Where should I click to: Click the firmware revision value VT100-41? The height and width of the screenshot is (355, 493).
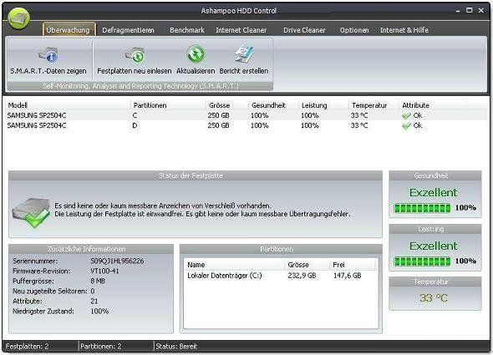pyautogui.click(x=104, y=271)
